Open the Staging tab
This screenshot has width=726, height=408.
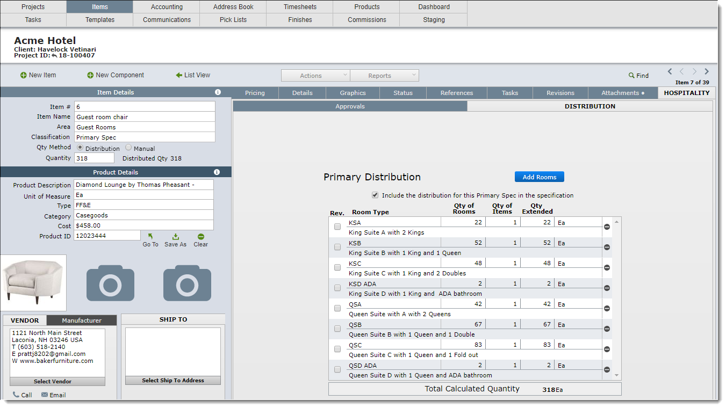tap(434, 20)
